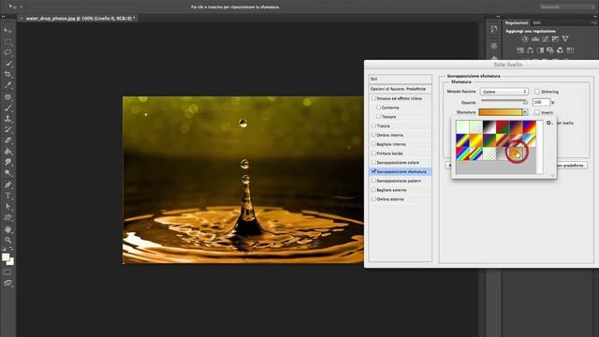This screenshot has height=337, width=599.
Task: Add a Curves adjustment
Action: coord(545,39)
